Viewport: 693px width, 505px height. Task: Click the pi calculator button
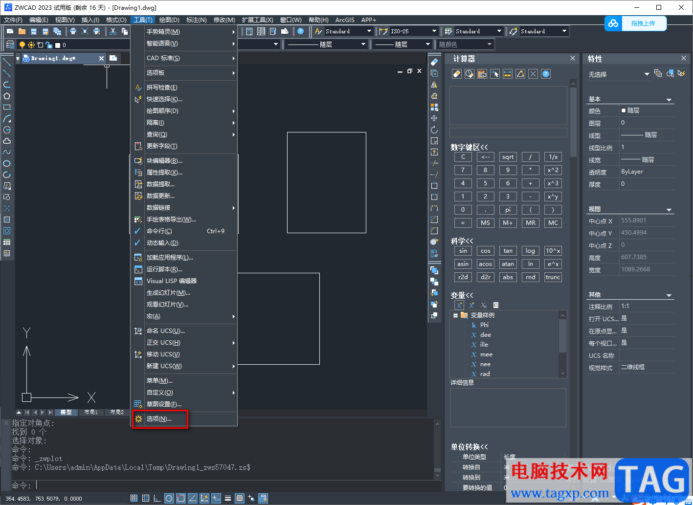click(x=508, y=210)
